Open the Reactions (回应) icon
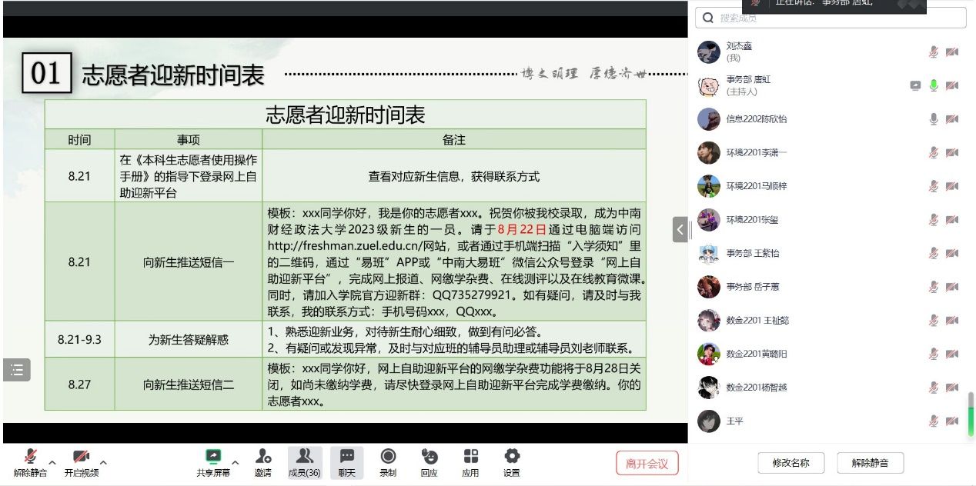Image resolution: width=976 pixels, height=486 pixels. pyautogui.click(x=430, y=458)
